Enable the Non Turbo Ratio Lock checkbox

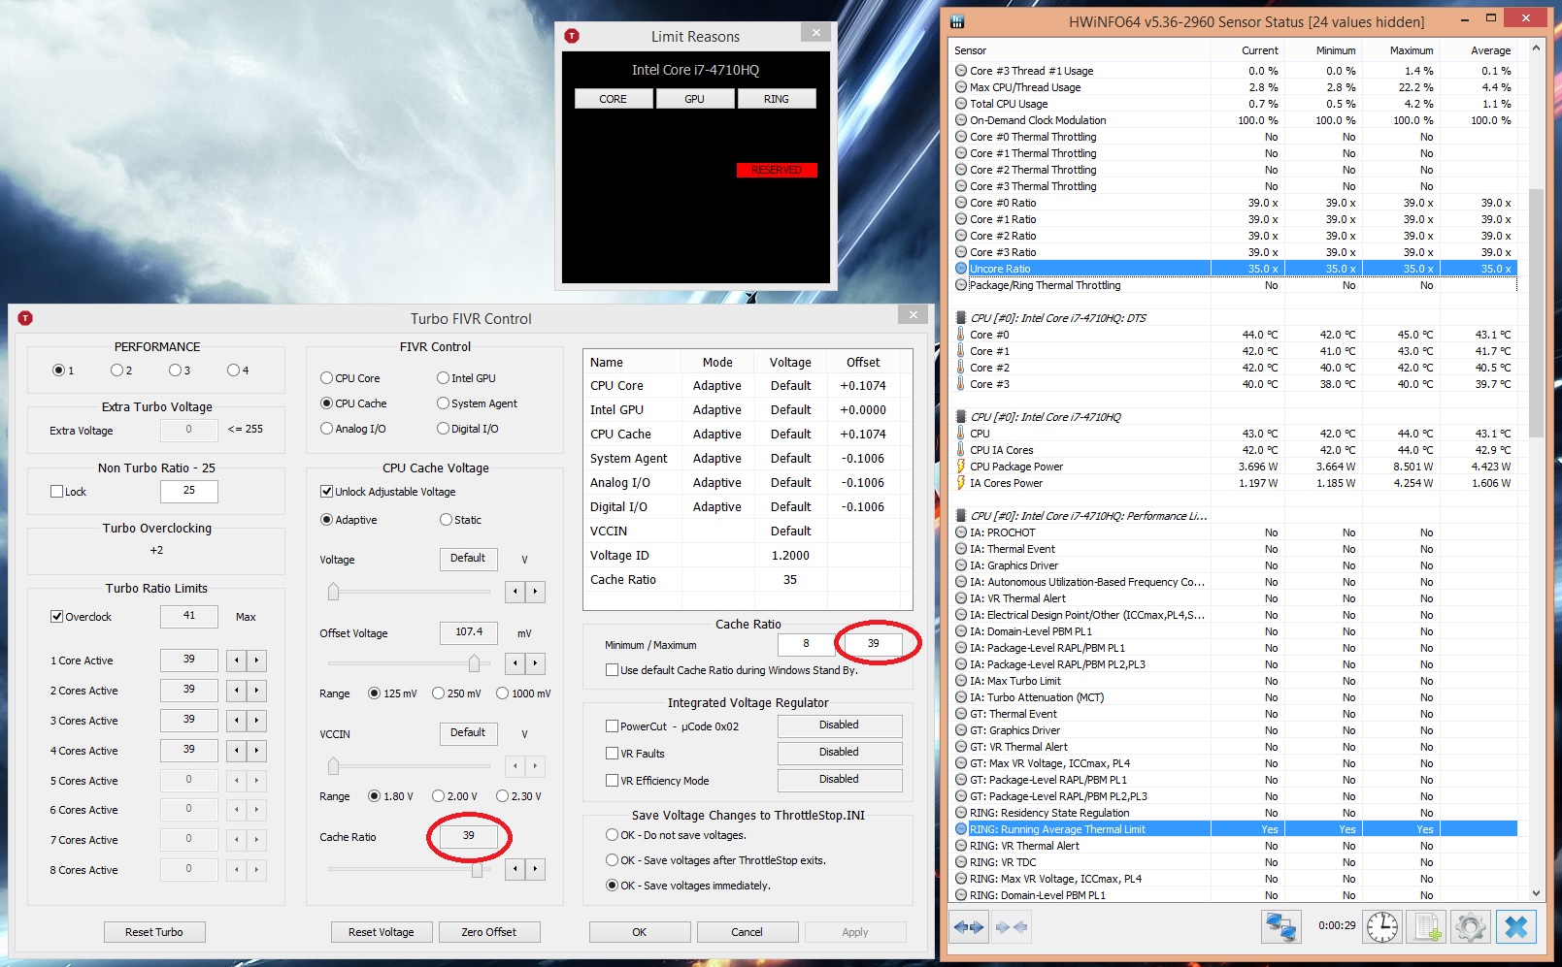(57, 492)
